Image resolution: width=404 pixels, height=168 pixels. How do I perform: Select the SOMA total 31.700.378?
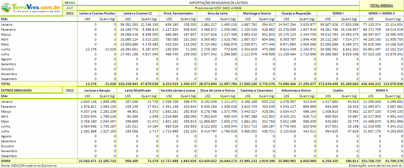pyautogui.click(x=393, y=161)
